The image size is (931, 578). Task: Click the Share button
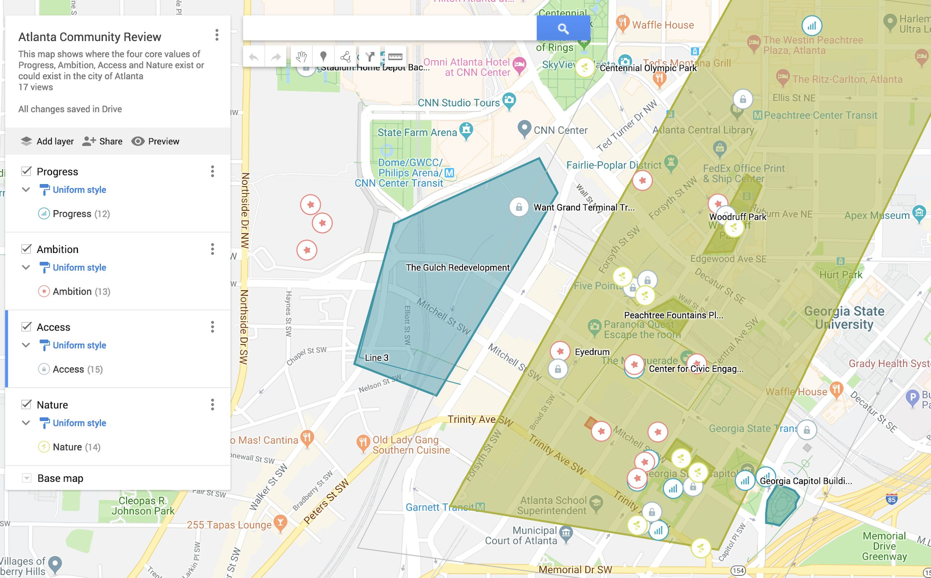click(102, 141)
